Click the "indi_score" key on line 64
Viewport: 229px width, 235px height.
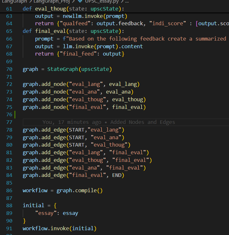pos(168,24)
